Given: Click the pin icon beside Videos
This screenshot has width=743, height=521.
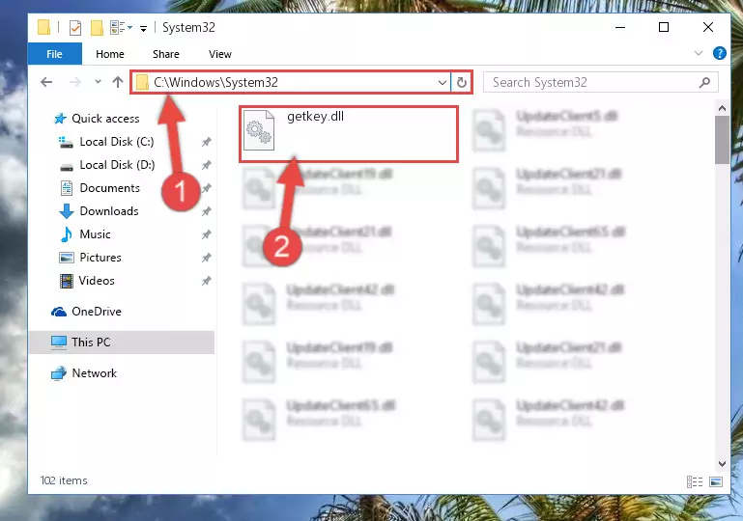Looking at the screenshot, I should click(x=207, y=281).
